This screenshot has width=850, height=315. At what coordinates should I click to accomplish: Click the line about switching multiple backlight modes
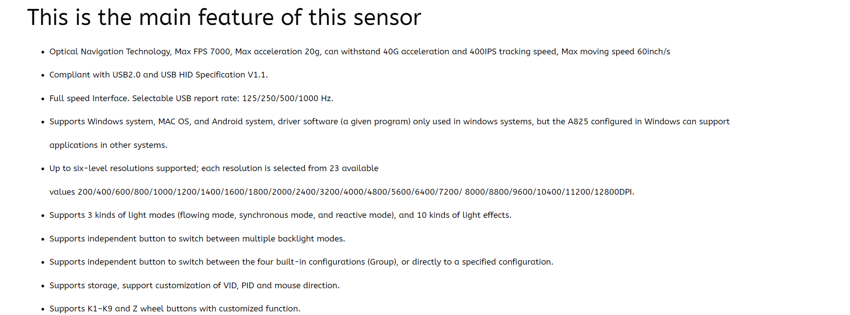pyautogui.click(x=197, y=239)
